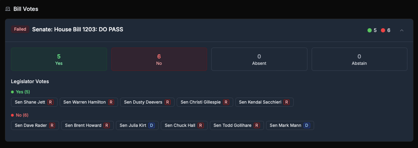This screenshot has height=148, width=418.
Task: Select the 0 Abstain summary box
Action: click(359, 59)
